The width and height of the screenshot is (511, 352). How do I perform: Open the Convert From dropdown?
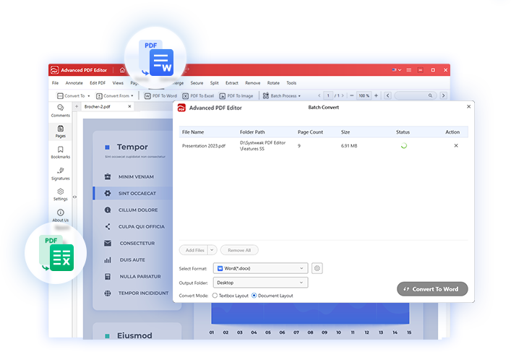pyautogui.click(x=114, y=96)
